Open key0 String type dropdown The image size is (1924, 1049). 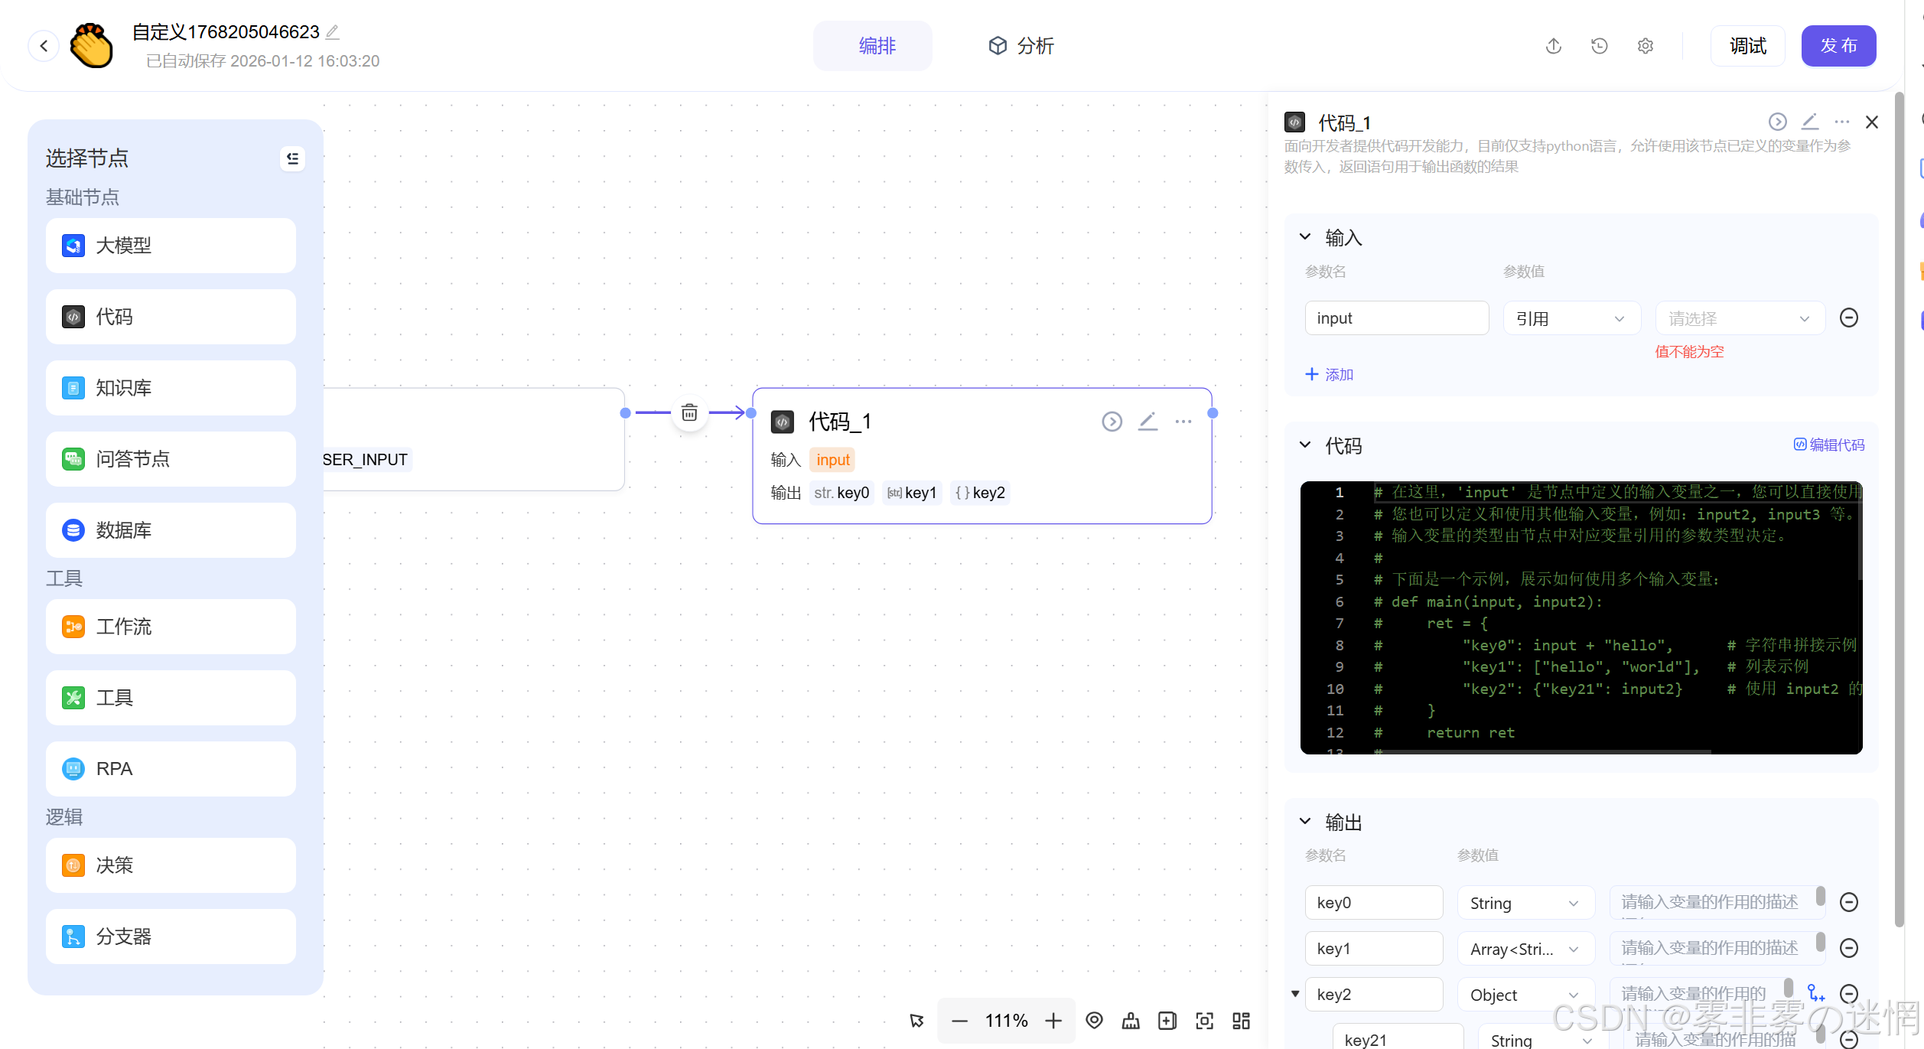coord(1525,903)
